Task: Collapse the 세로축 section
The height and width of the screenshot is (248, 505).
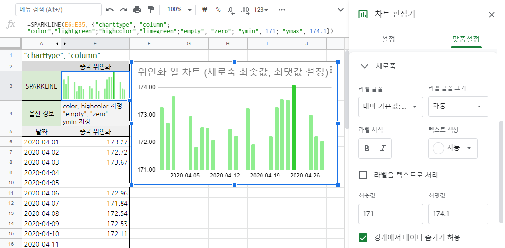Action: pyautogui.click(x=364, y=66)
